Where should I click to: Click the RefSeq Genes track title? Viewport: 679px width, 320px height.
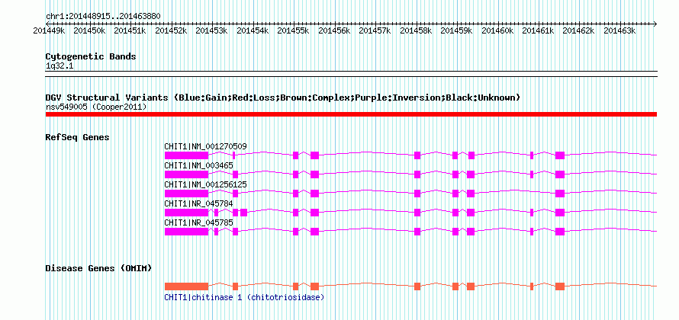tap(78, 137)
